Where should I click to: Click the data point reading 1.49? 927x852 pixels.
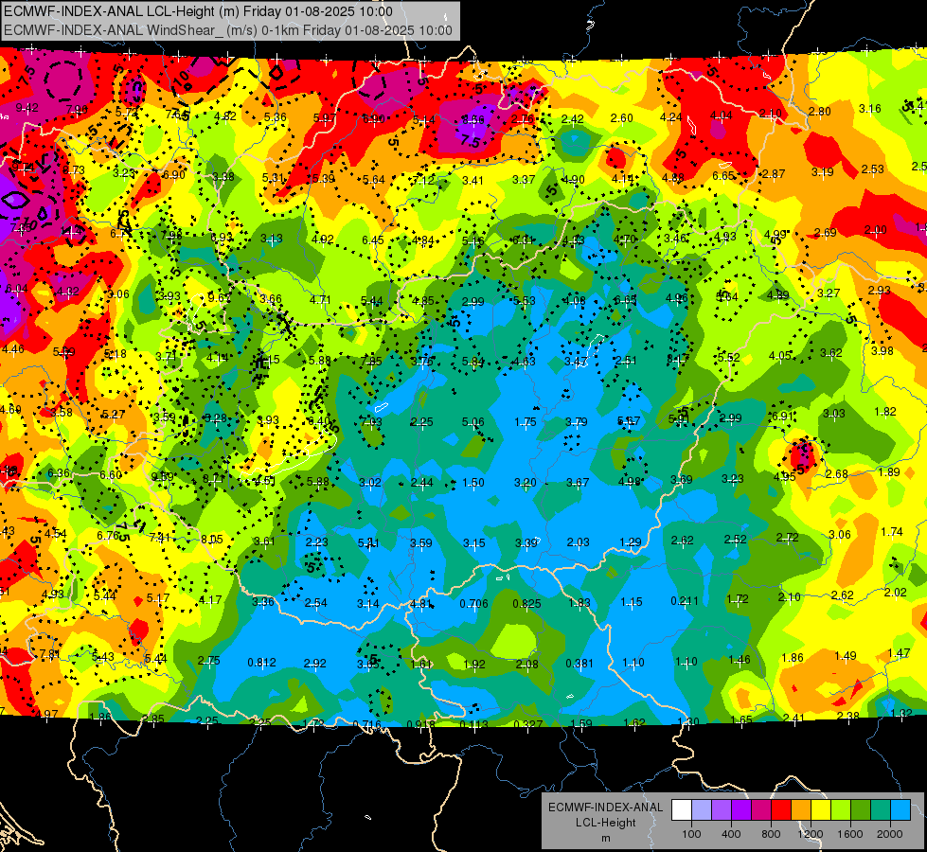pyautogui.click(x=846, y=655)
